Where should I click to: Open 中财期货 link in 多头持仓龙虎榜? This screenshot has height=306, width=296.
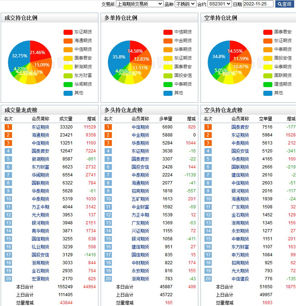pyautogui.click(x=141, y=263)
